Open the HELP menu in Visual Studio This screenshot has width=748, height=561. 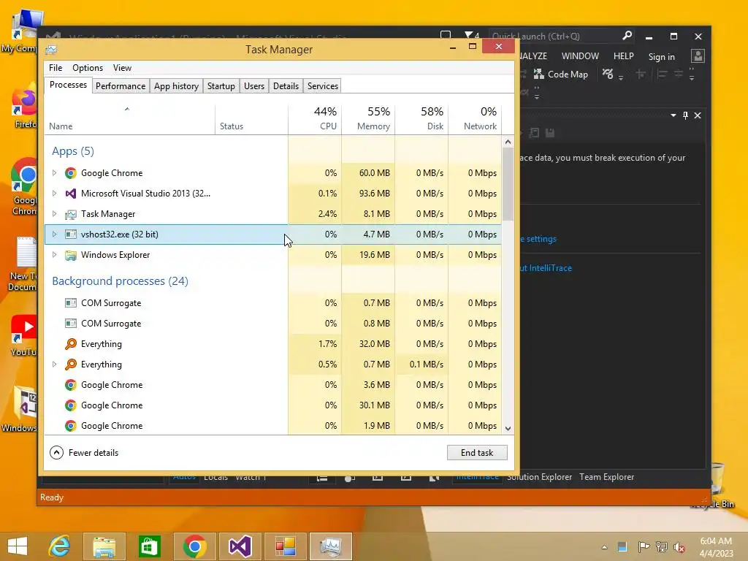pos(624,56)
